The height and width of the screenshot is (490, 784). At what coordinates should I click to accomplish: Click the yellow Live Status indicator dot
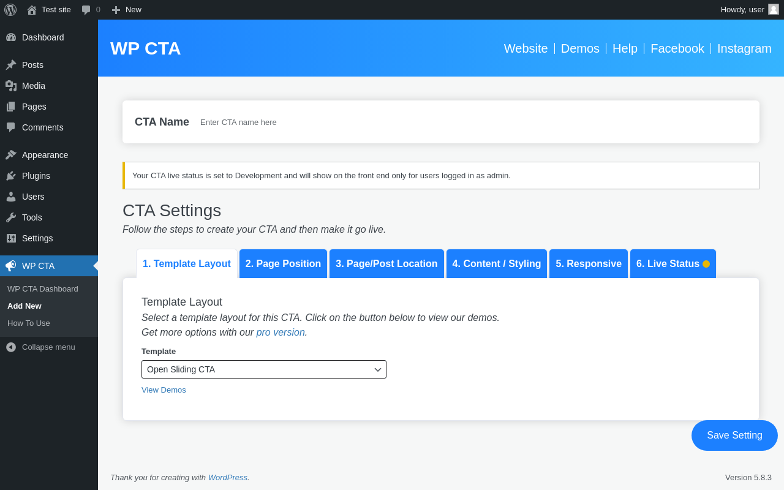tap(706, 264)
